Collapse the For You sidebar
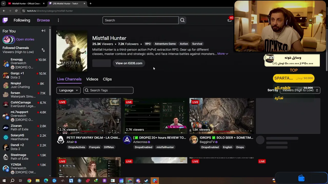Image resolution: width=328 pixels, height=184 pixels. pyautogui.click(x=43, y=31)
